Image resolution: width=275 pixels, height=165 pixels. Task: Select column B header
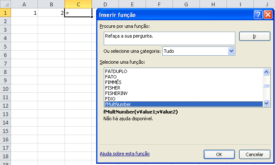tap(51, 4)
